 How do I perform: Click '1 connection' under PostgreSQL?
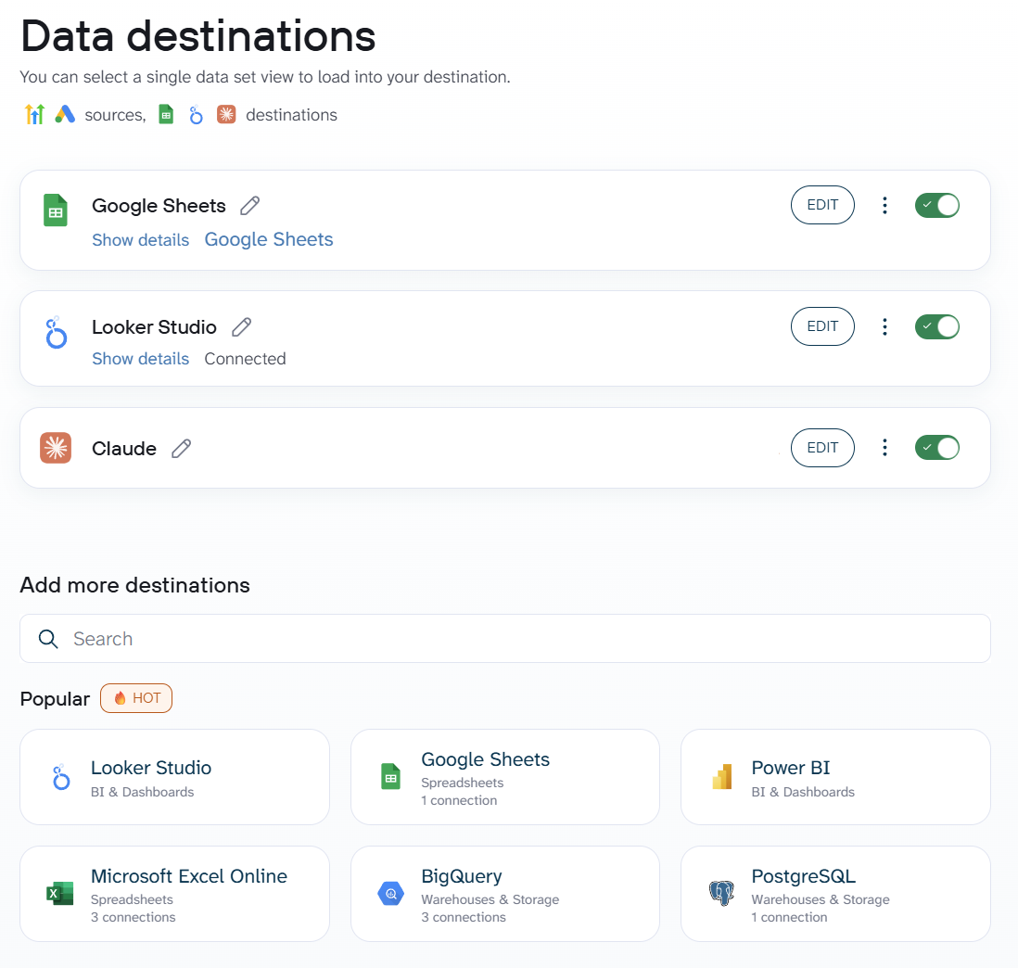(x=790, y=917)
